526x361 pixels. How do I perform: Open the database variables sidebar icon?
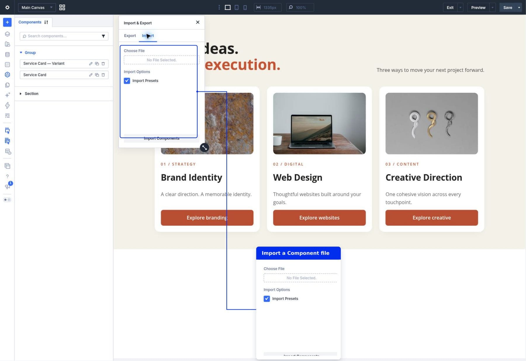click(7, 54)
